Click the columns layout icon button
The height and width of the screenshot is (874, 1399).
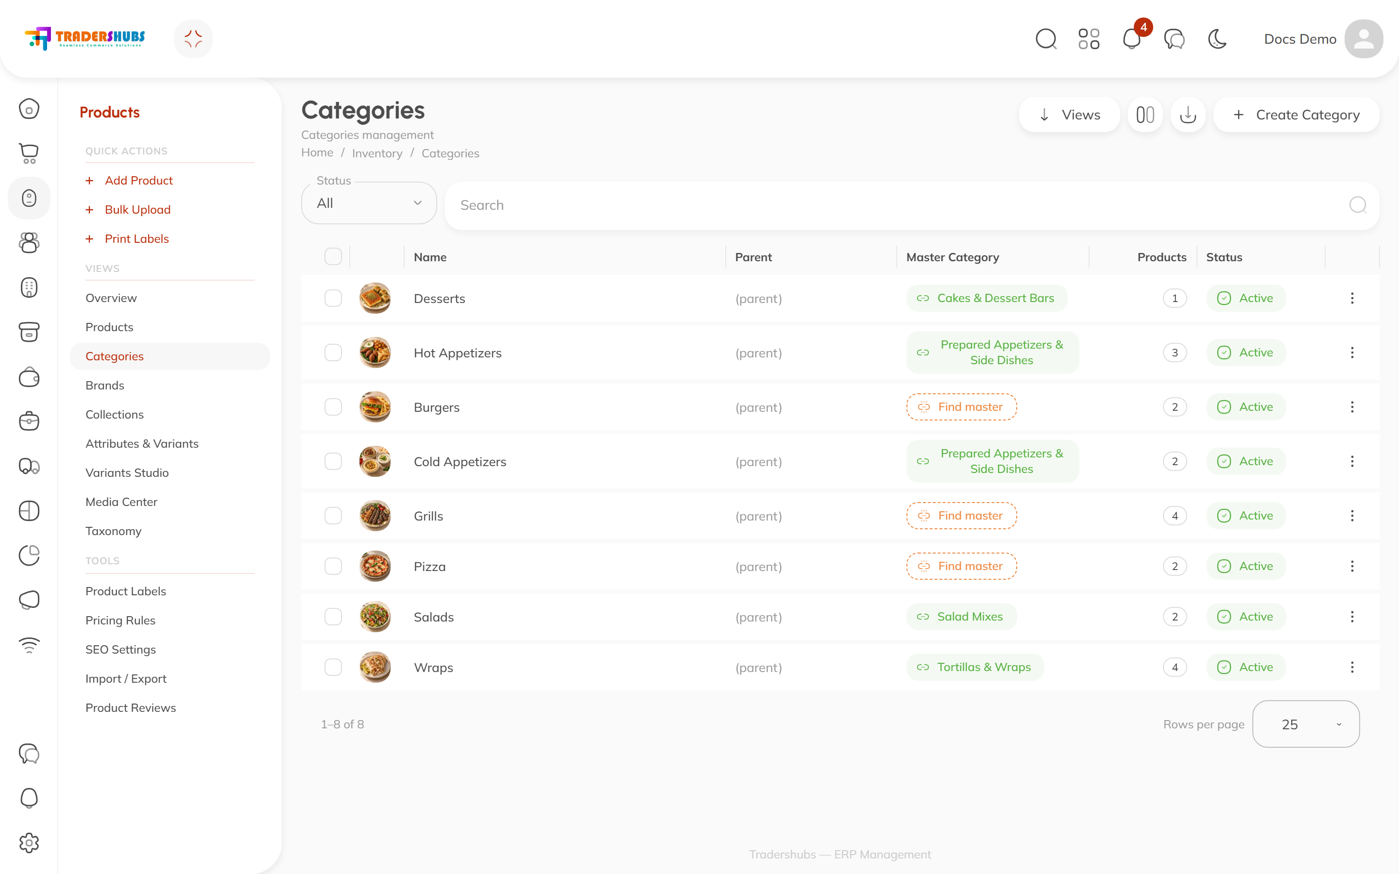point(1144,115)
